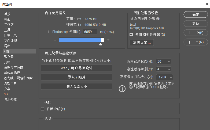
Task: Click the 理想范围 value 4056-5310 MB
Action: coord(95,25)
